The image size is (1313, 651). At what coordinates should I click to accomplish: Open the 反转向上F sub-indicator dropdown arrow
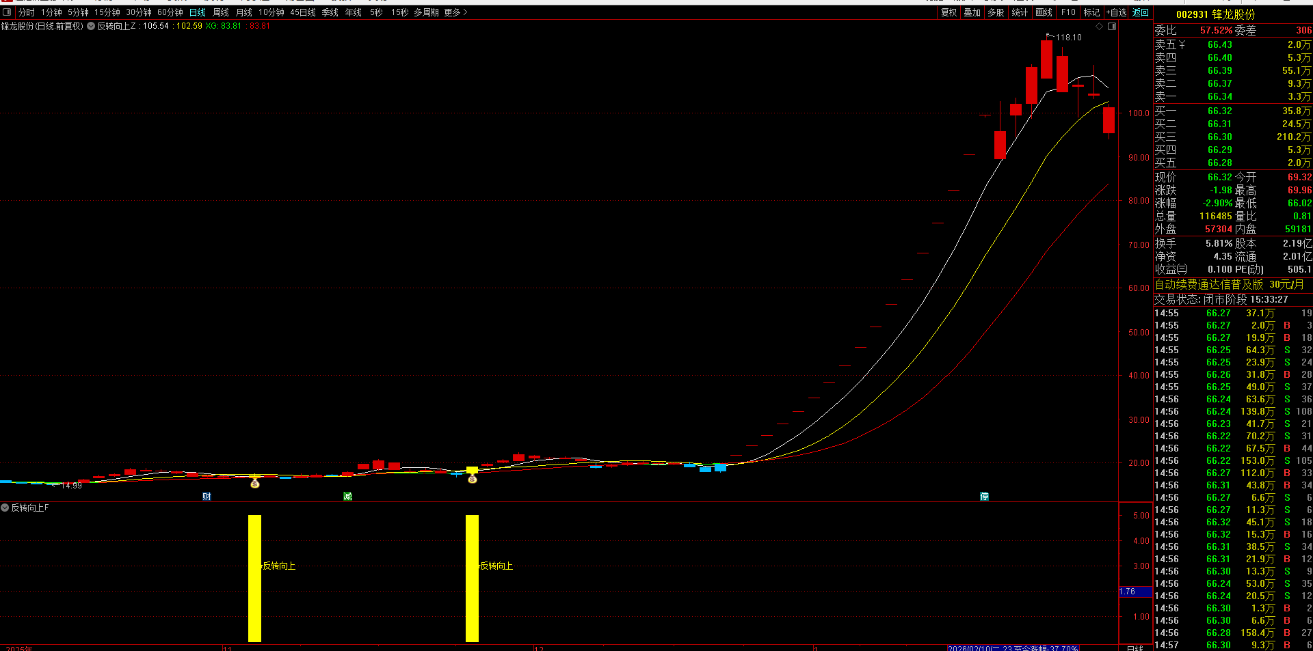click(5, 508)
